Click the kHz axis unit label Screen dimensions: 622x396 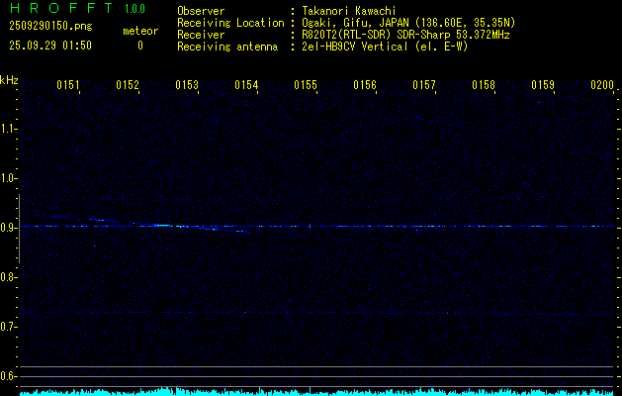pos(10,79)
